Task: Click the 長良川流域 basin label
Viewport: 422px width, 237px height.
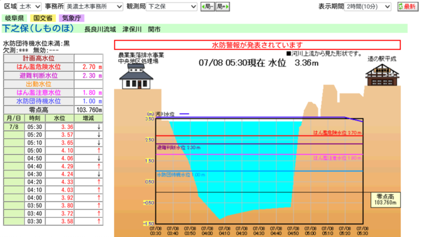Action: click(100, 29)
